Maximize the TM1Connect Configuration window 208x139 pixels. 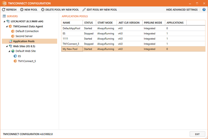[197, 3]
